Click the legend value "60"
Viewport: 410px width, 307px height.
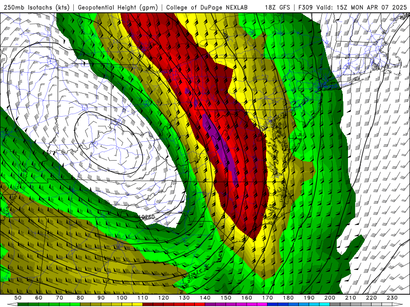click(x=39, y=298)
